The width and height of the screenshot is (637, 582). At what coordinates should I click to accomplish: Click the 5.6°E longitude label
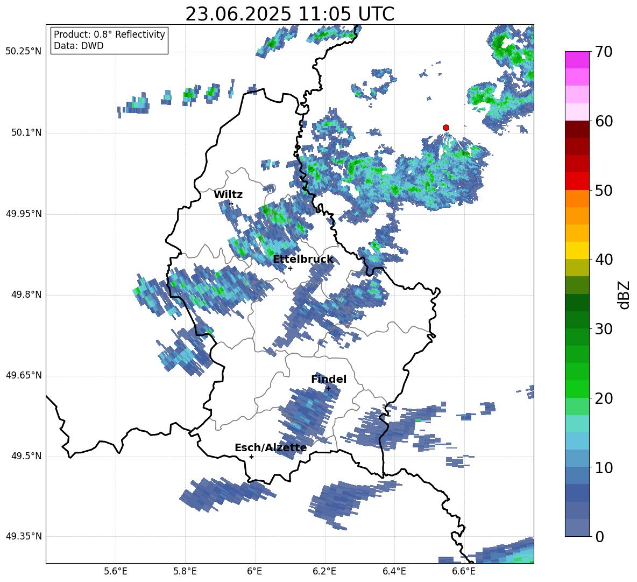116,571
